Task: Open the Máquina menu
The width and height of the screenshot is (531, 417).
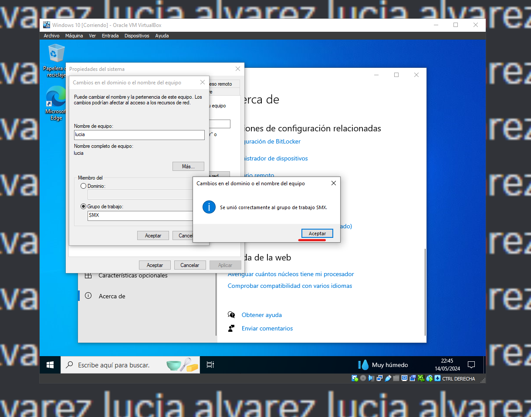Action: [74, 36]
